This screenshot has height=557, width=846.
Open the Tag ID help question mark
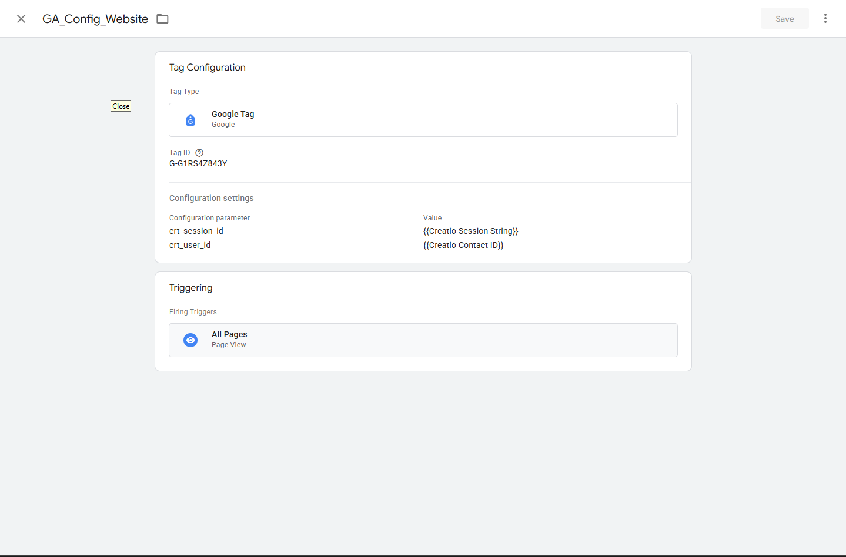[199, 153]
